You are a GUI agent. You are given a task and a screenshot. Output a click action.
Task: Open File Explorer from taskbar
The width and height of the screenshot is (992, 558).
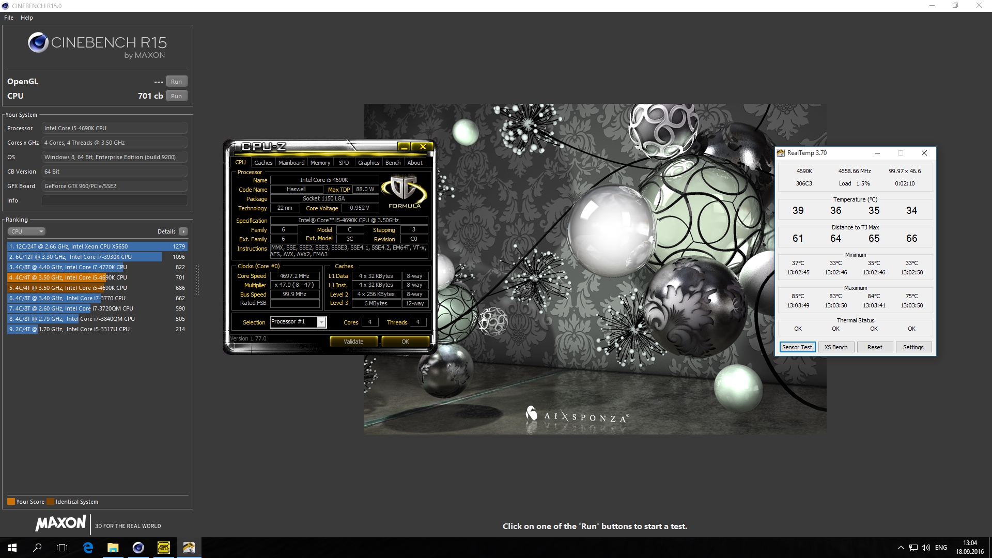[113, 548]
